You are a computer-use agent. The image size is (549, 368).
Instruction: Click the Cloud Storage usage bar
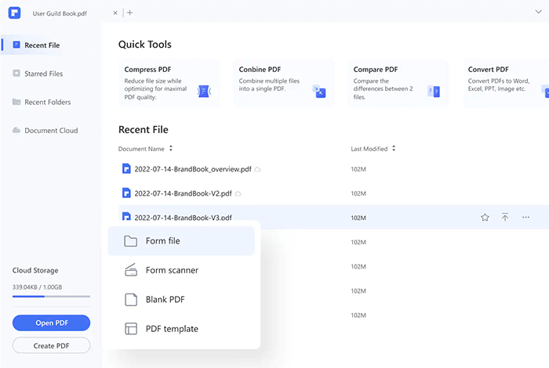coord(51,297)
